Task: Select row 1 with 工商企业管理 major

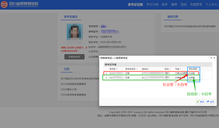Action: [152, 73]
